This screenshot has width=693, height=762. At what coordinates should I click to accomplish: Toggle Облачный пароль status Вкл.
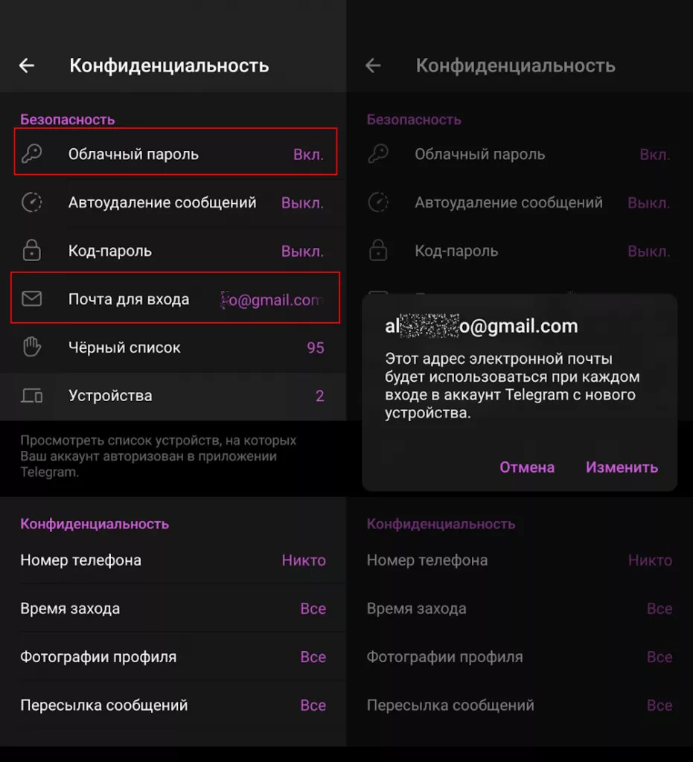pyautogui.click(x=308, y=155)
